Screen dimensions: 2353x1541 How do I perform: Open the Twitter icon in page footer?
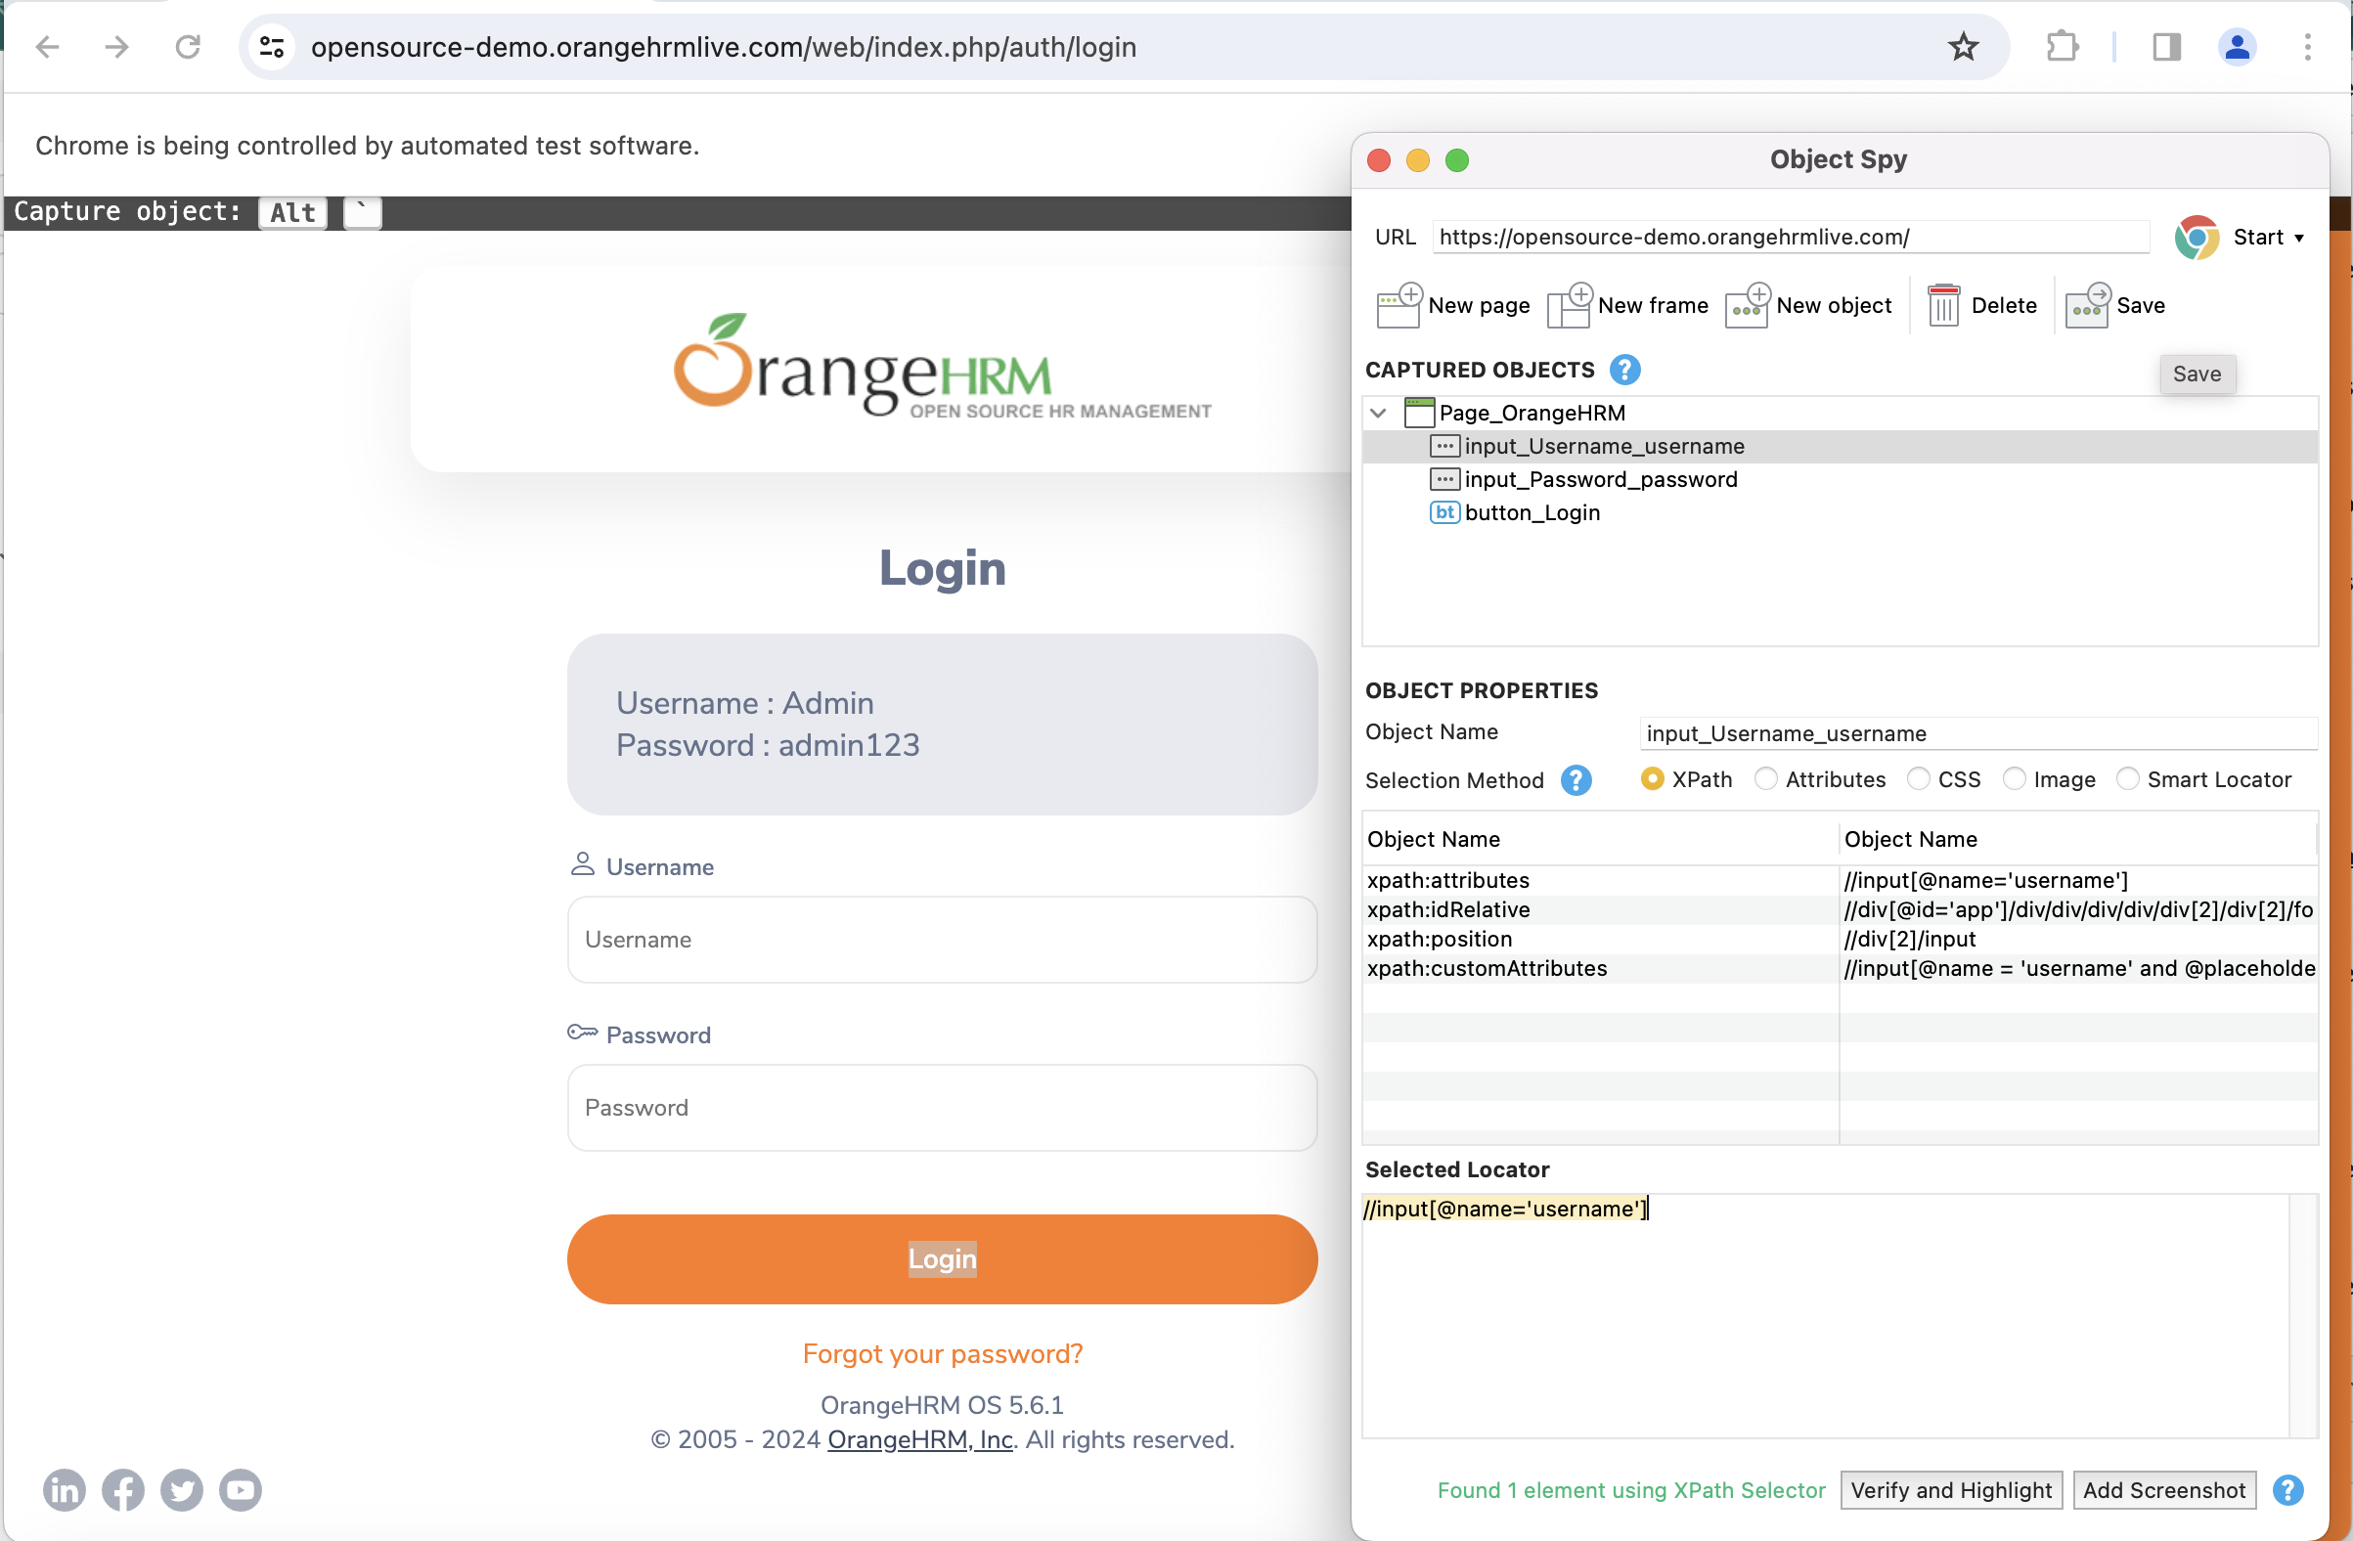[182, 1489]
